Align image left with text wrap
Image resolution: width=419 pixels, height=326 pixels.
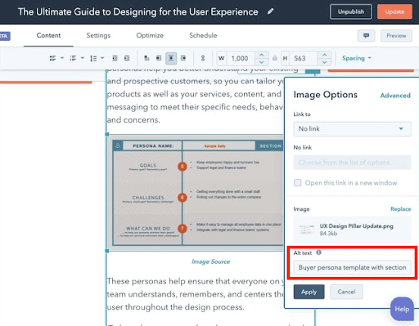[159, 58]
